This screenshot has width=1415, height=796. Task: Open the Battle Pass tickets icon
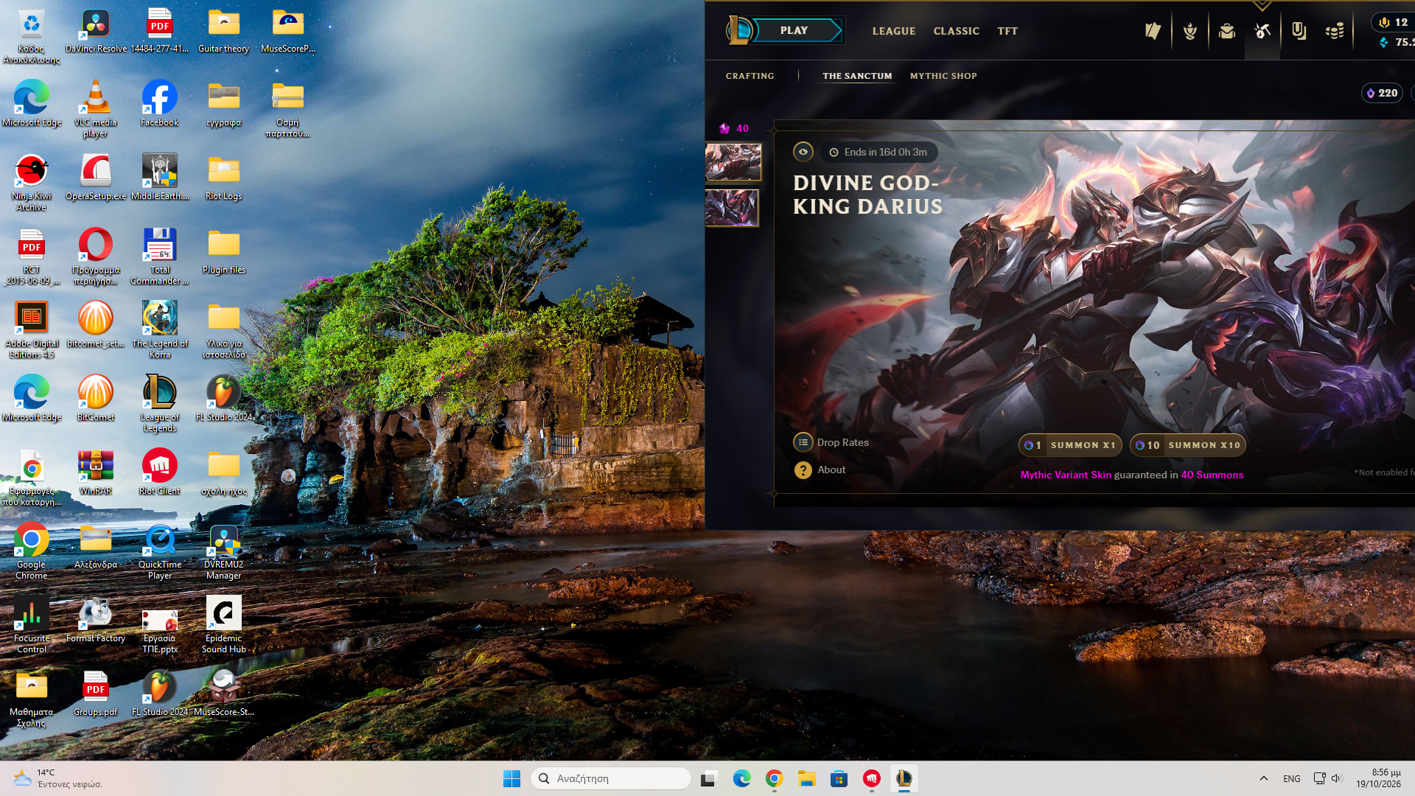[x=1153, y=31]
